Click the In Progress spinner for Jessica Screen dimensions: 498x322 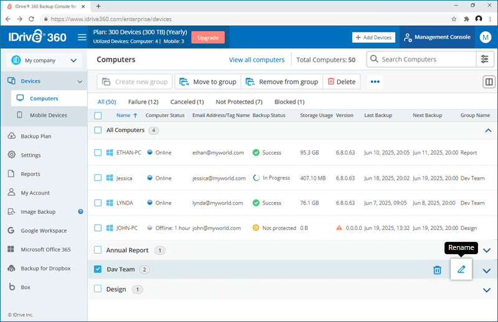[x=256, y=178]
